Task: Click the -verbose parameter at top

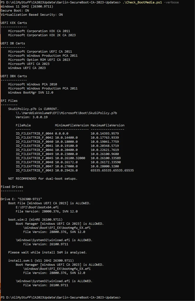Action: click(171, 2)
